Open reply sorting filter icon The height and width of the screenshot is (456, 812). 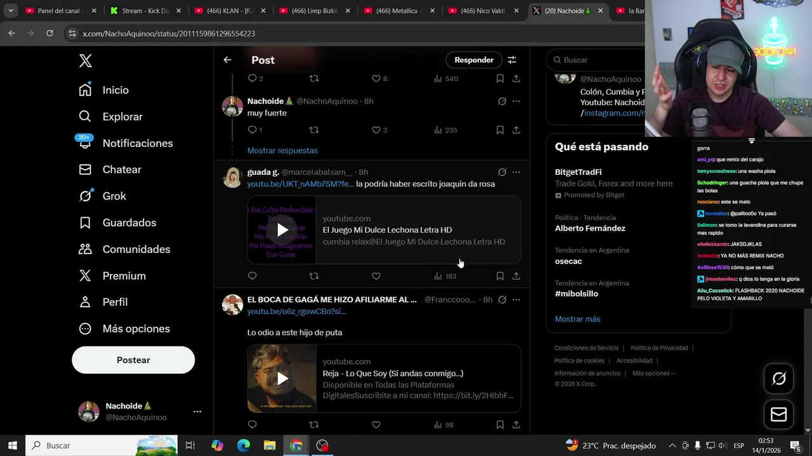tap(512, 60)
